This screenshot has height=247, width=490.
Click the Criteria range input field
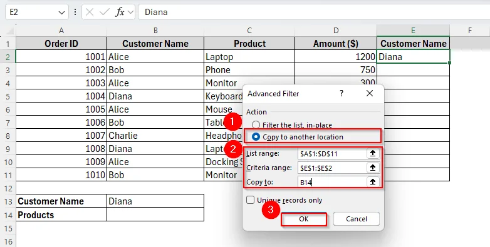click(332, 168)
